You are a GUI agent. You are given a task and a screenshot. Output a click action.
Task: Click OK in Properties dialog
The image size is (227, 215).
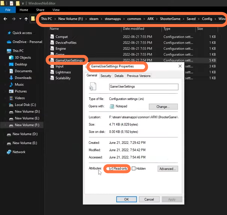pos(126,199)
